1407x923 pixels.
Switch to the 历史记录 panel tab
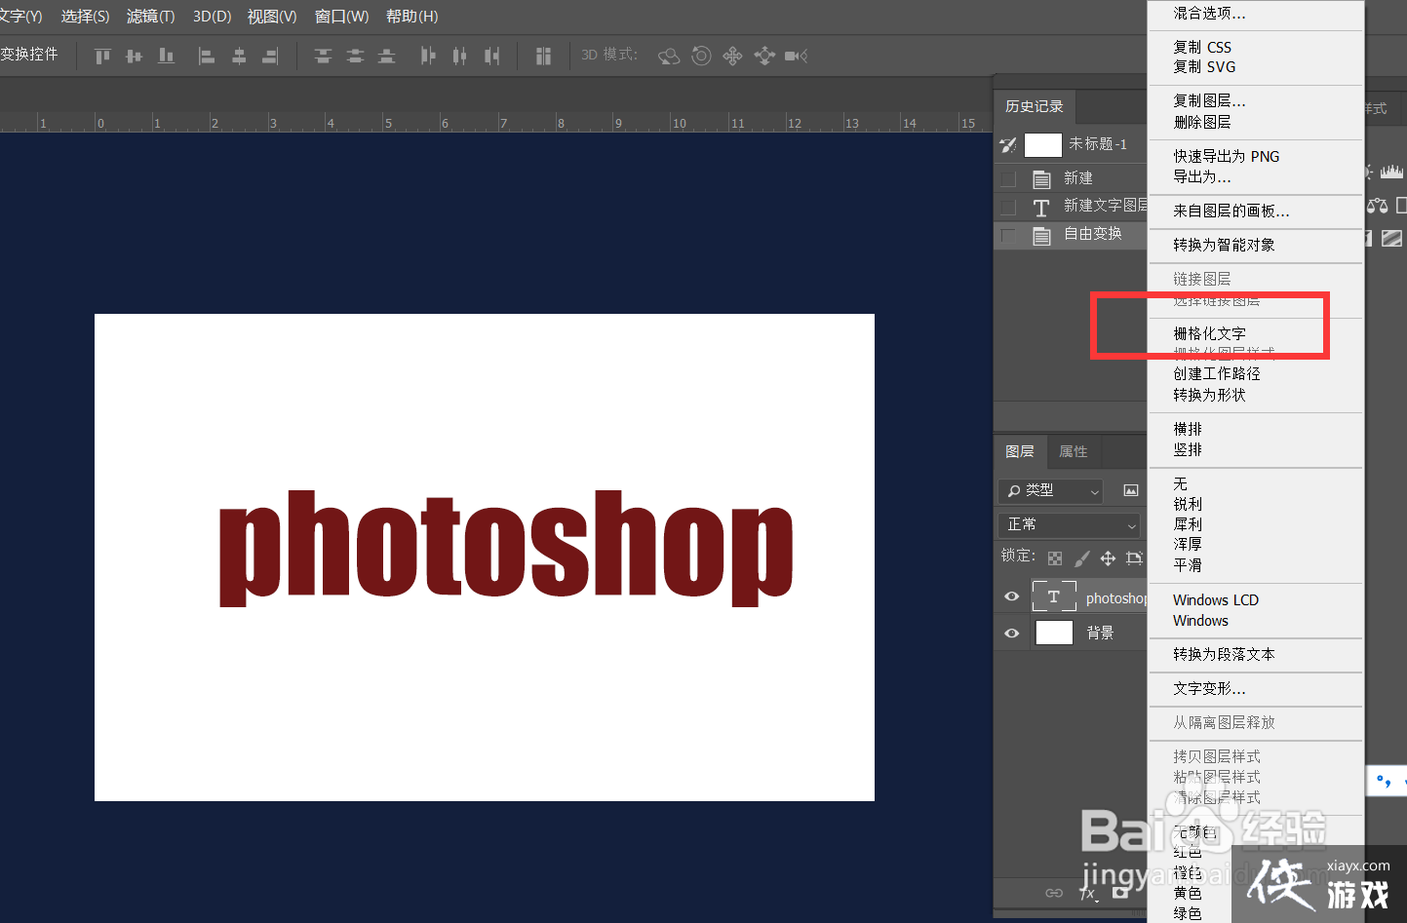(x=1035, y=106)
